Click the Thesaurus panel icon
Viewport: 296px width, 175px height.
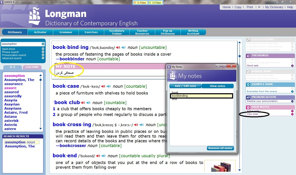(x=248, y=56)
